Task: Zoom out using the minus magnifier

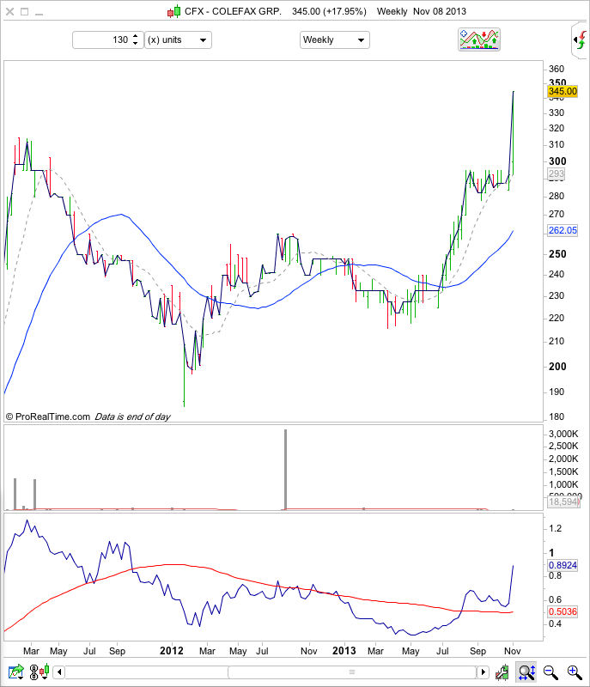Action: pos(550,672)
